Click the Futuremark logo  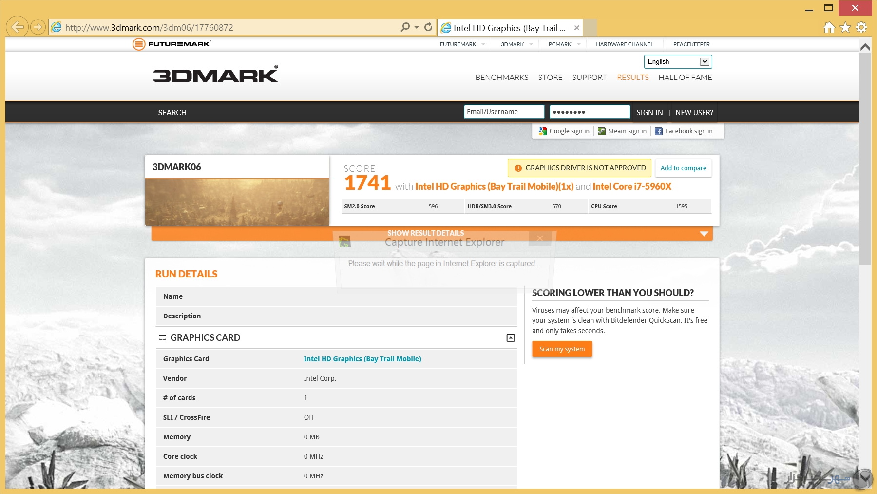[172, 44]
